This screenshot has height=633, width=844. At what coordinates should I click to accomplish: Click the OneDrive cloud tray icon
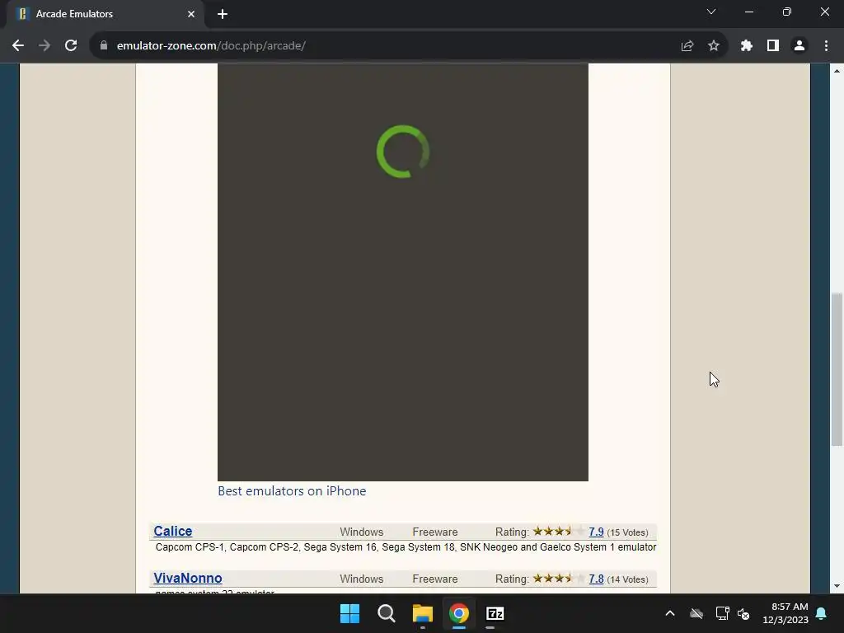click(x=696, y=613)
